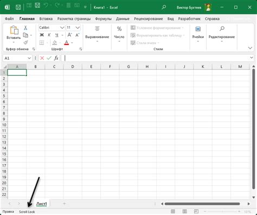The width and height of the screenshot is (257, 215).
Task: Click the vertical scrollbar thumb
Action: [x=254, y=128]
